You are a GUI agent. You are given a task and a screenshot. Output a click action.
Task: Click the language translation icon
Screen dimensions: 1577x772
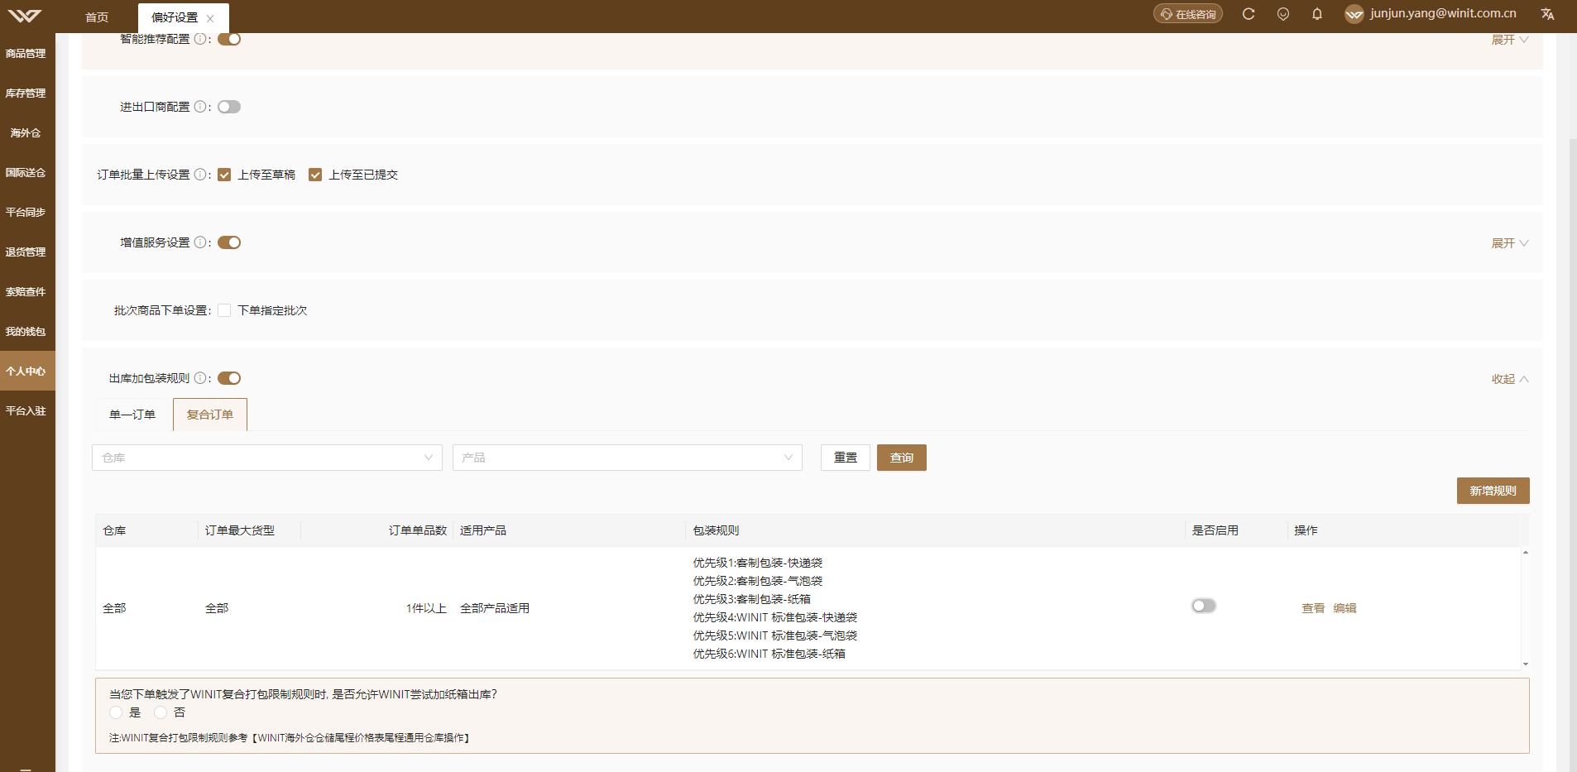[1547, 14]
